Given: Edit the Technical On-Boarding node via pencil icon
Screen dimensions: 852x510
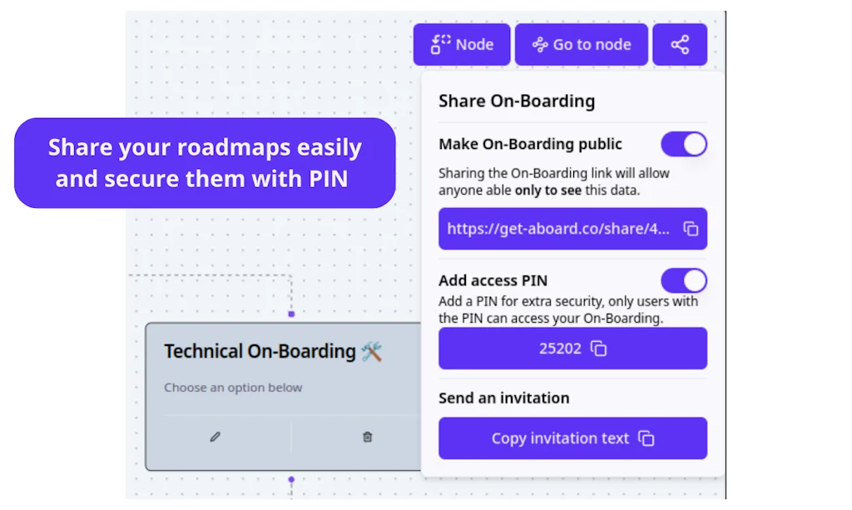Looking at the screenshot, I should tap(215, 436).
